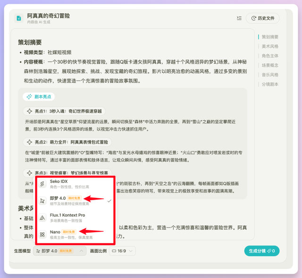This screenshot has height=278, width=302.
Task: Click the 内容由 AI 生成 subtitle
Action: (39, 22)
